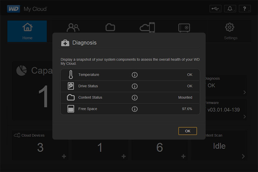Viewport: 258px width, 172px height.
Task: Open the Shares folder tab icon
Action: pos(110,27)
